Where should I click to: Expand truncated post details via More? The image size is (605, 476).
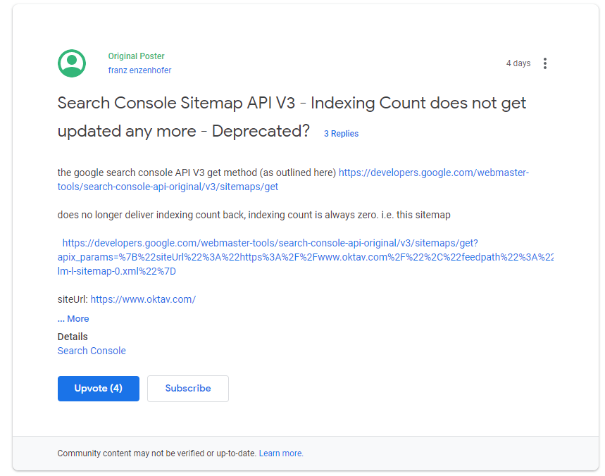pos(73,318)
